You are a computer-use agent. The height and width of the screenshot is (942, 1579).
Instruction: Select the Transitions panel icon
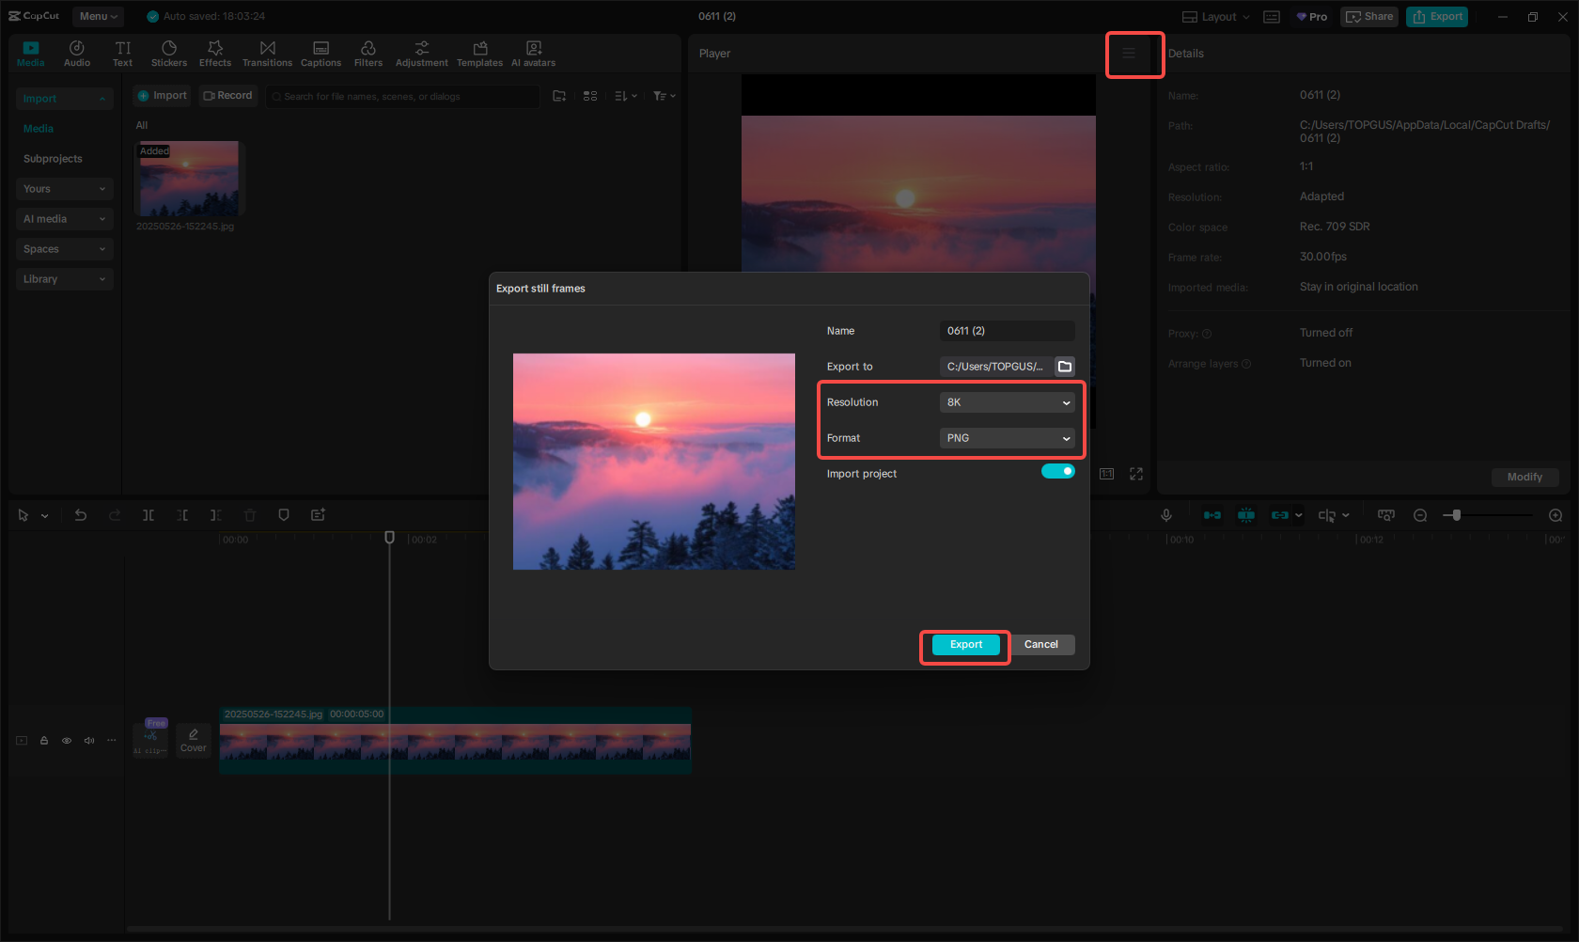(x=267, y=52)
